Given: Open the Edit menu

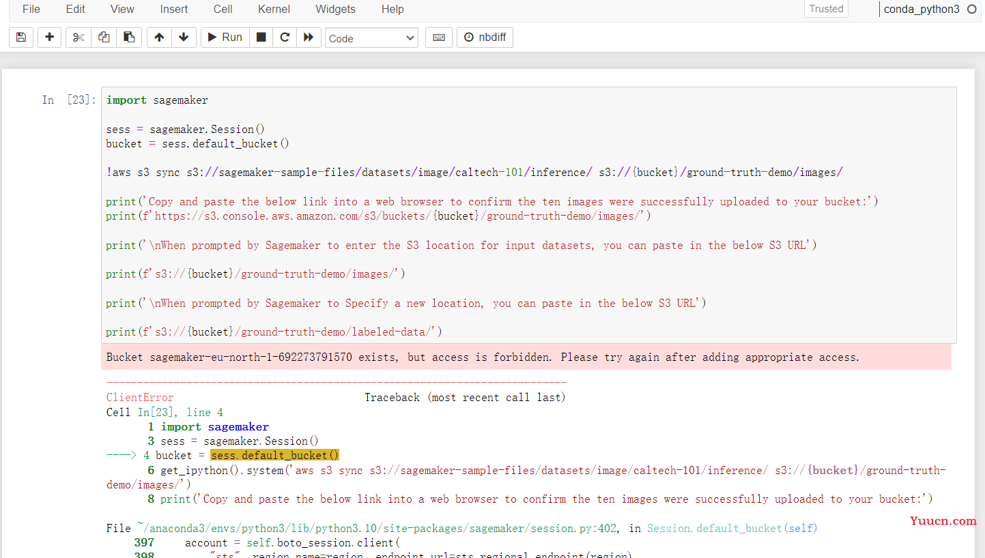Looking at the screenshot, I should click(76, 10).
